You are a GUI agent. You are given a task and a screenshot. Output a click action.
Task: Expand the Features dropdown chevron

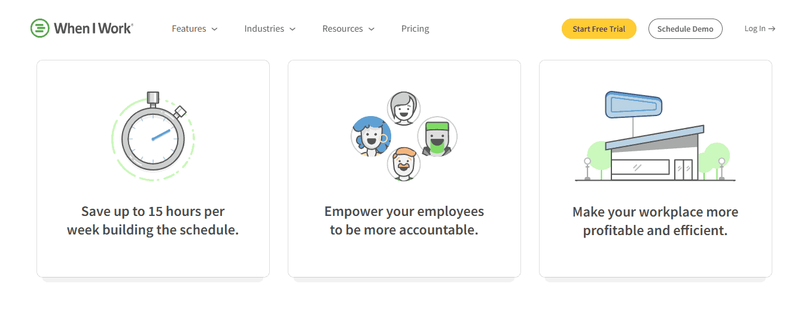pyautogui.click(x=215, y=29)
